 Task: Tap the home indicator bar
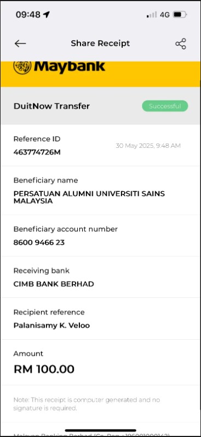pos(101,430)
